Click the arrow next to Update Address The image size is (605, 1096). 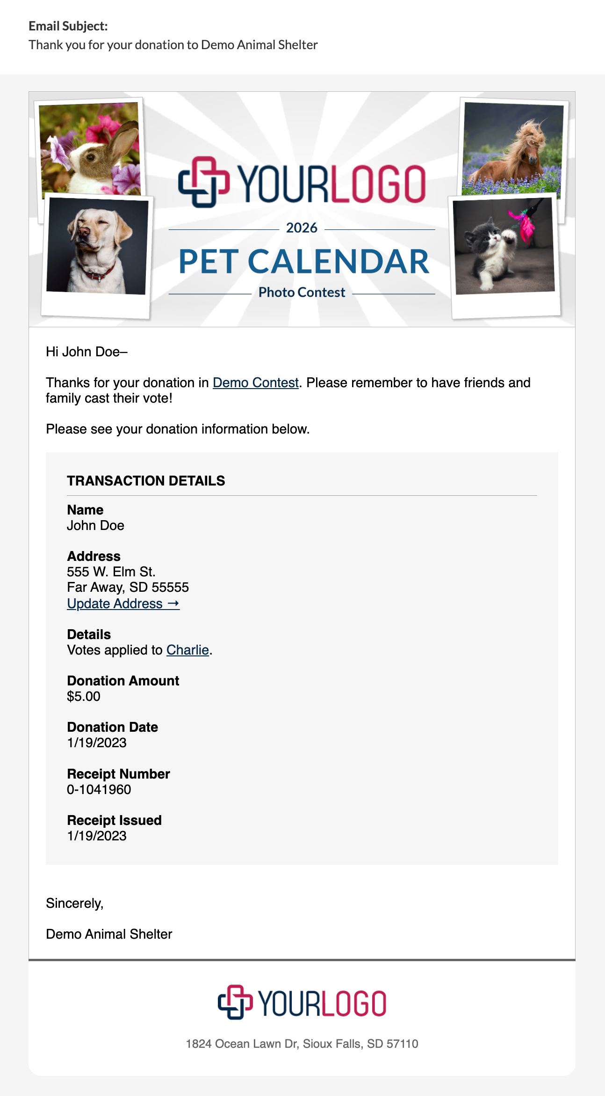click(x=173, y=603)
